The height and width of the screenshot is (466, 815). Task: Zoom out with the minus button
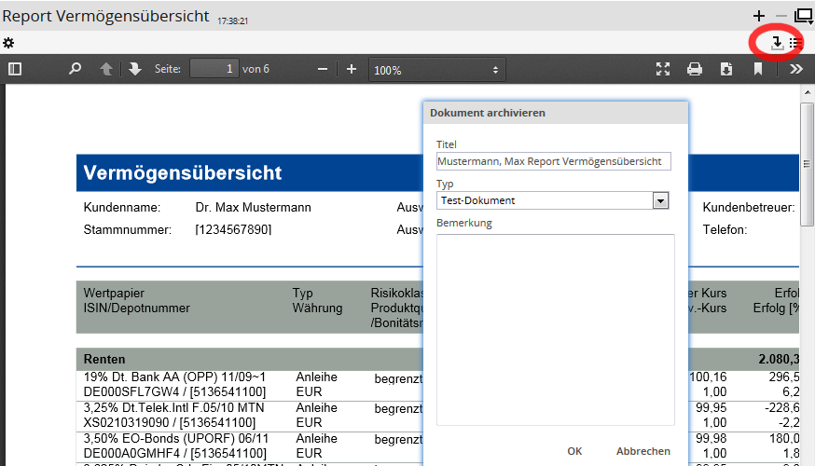point(323,69)
